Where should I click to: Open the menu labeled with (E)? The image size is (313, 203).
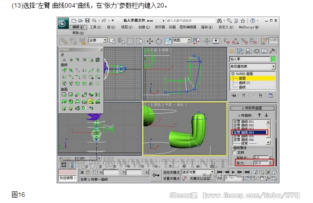click(x=78, y=27)
